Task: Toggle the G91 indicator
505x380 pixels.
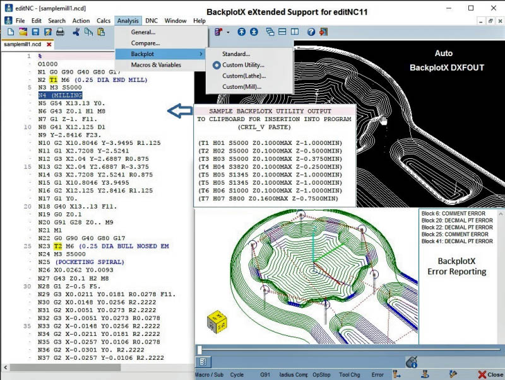Action: [x=265, y=375]
